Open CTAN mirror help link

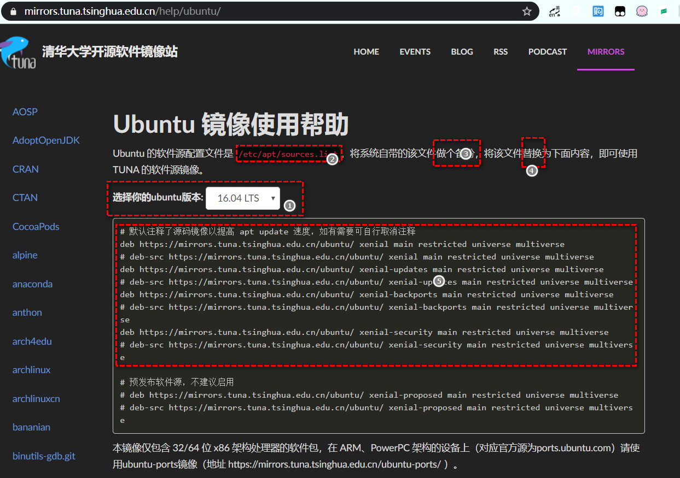(x=25, y=198)
